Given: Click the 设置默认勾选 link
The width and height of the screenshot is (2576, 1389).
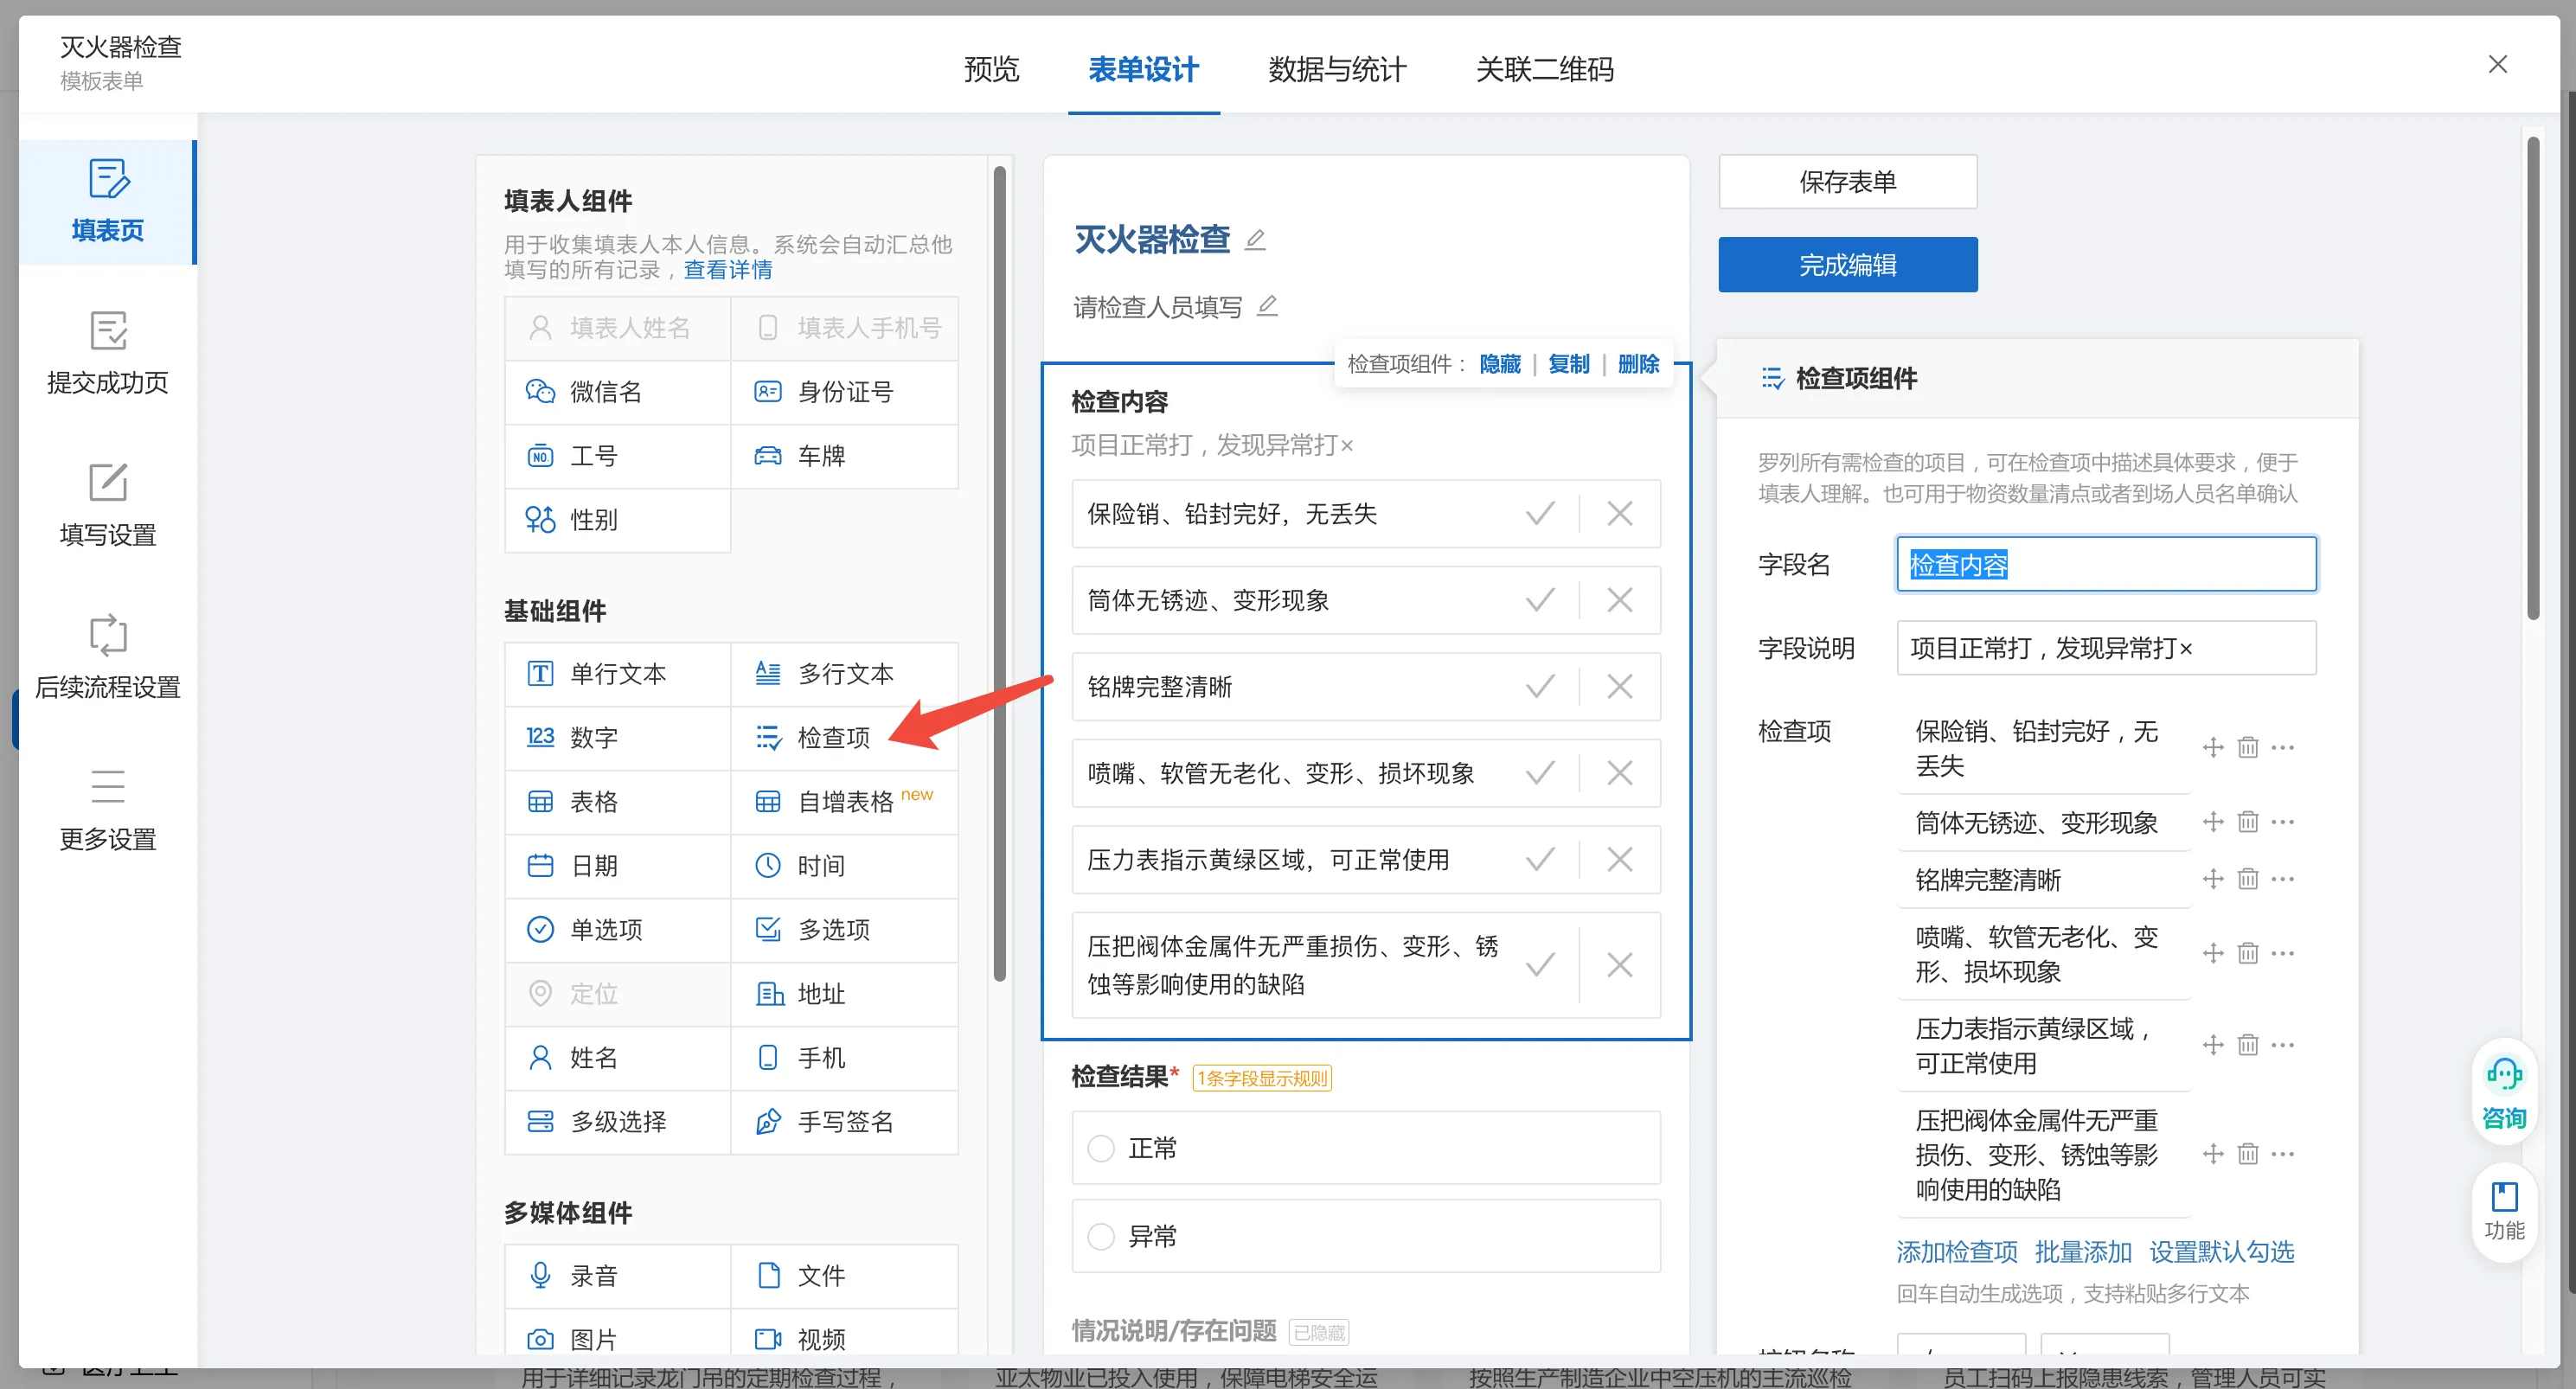Looking at the screenshot, I should [x=2222, y=1252].
